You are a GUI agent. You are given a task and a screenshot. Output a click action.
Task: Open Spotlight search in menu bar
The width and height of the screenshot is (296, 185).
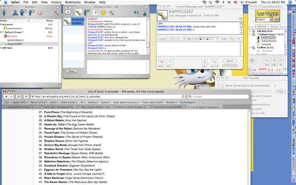tap(290, 2)
